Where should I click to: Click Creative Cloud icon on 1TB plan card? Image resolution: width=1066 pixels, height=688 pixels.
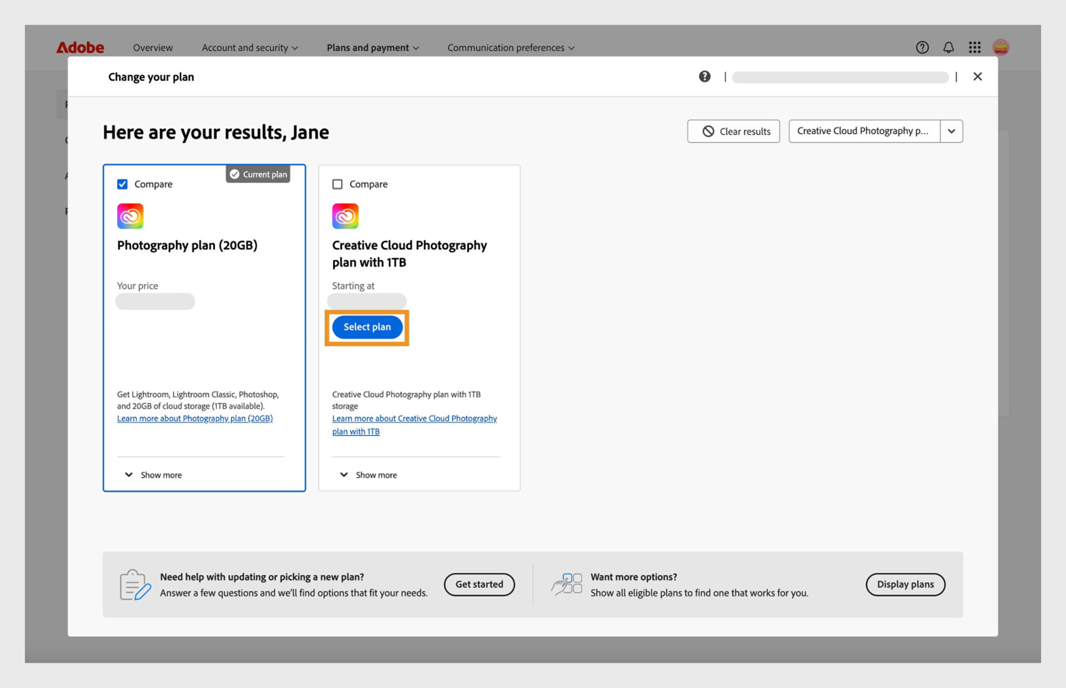345,216
